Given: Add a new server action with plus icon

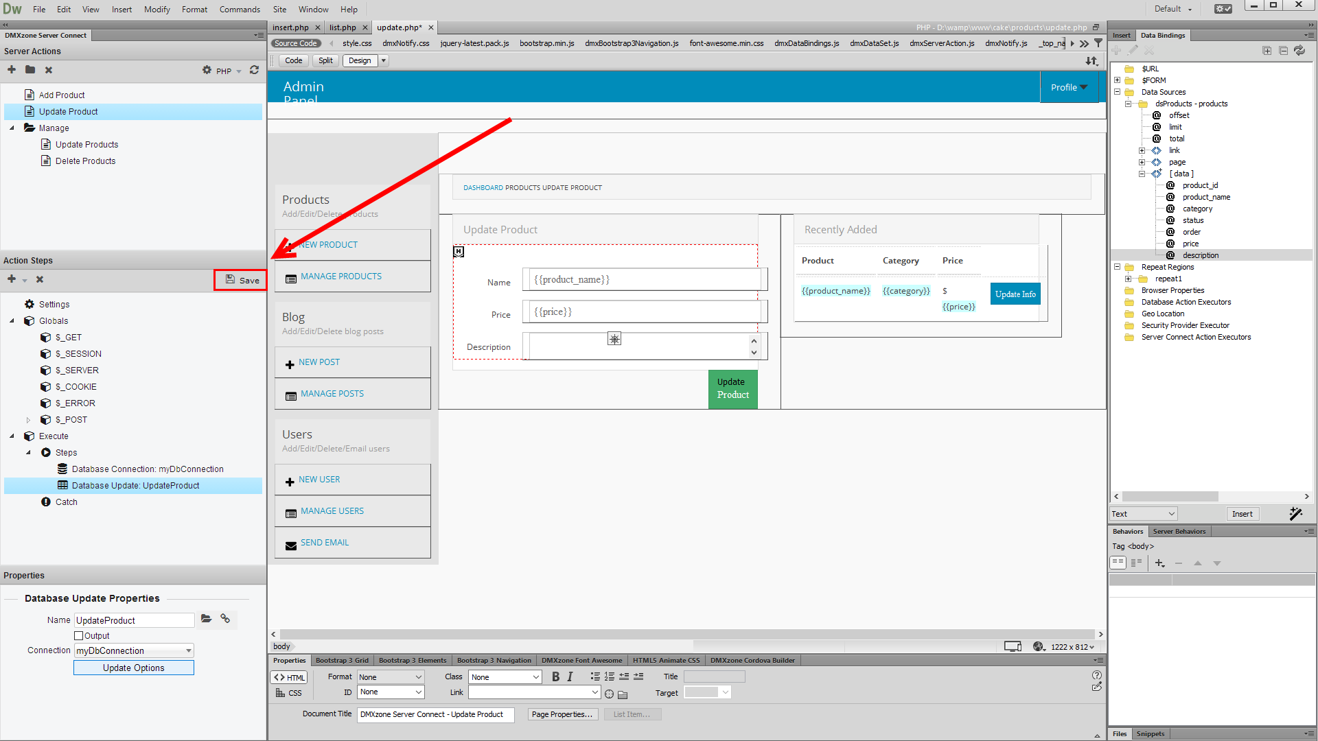Looking at the screenshot, I should pyautogui.click(x=12, y=70).
